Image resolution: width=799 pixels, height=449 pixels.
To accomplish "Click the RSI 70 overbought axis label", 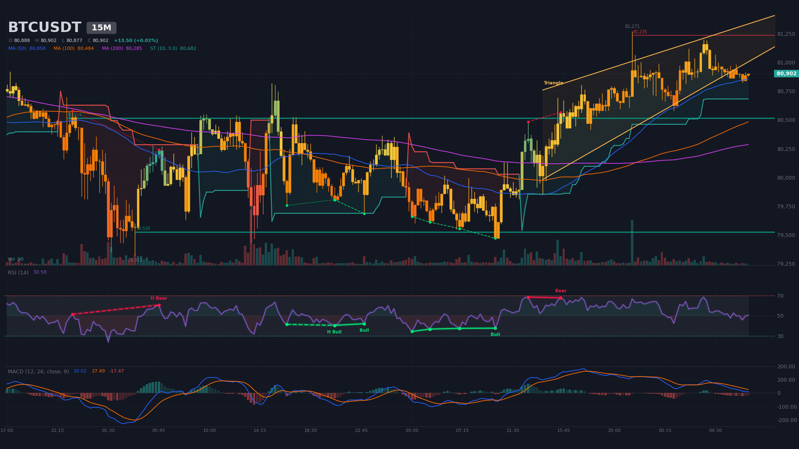I will click(780, 296).
